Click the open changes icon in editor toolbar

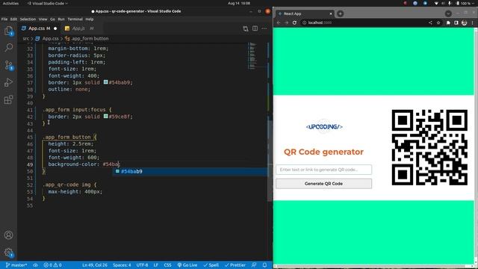(246, 28)
